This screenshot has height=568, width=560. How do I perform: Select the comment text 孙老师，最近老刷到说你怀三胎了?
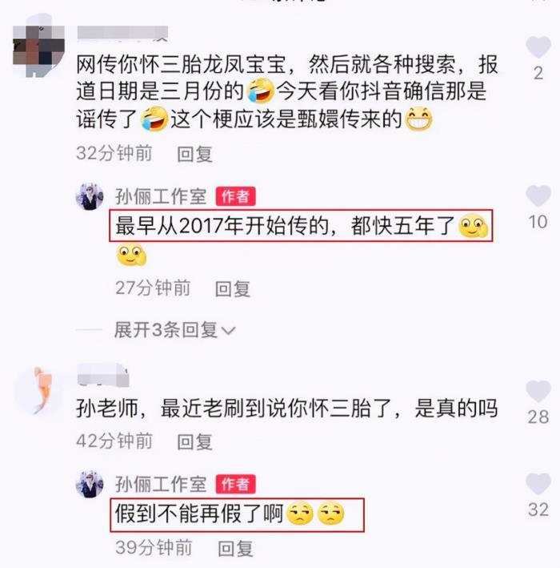coord(237,409)
